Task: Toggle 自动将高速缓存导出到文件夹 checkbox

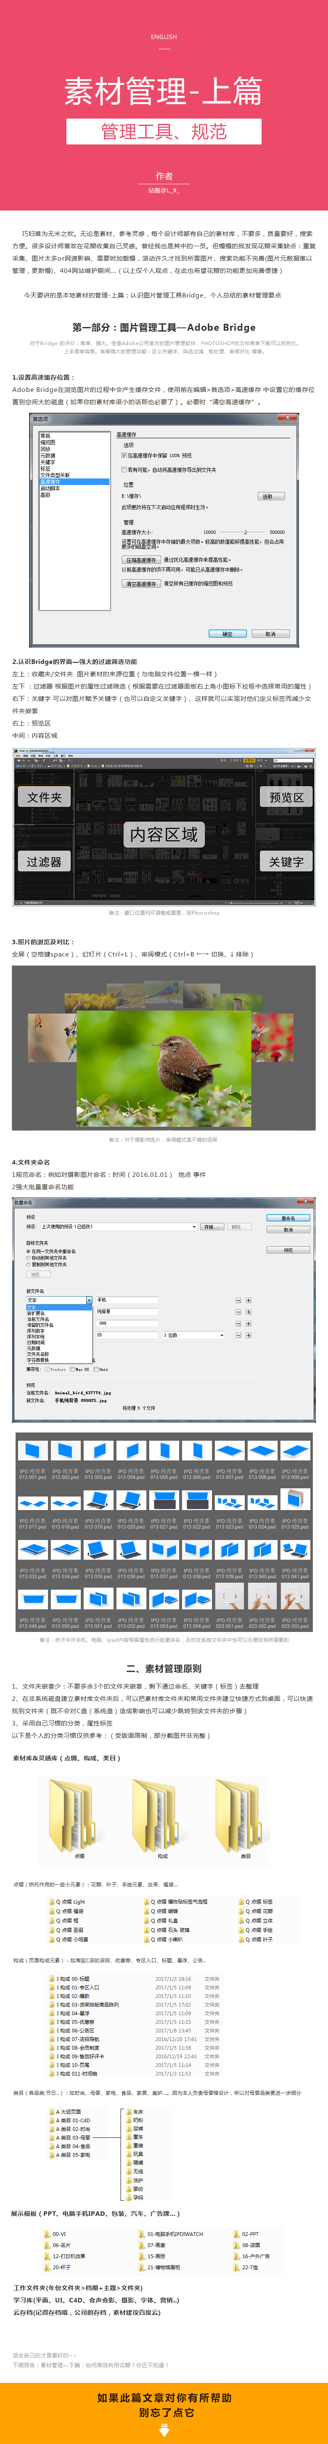Action: [123, 469]
